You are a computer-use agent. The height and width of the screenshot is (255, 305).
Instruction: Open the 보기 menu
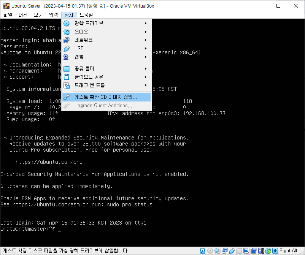tap(38, 15)
